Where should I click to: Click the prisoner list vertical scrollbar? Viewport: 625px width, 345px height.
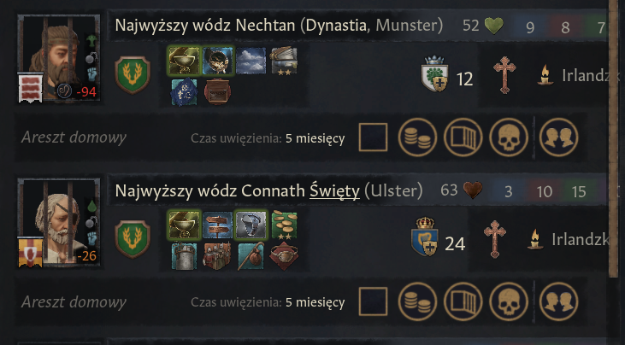613,139
